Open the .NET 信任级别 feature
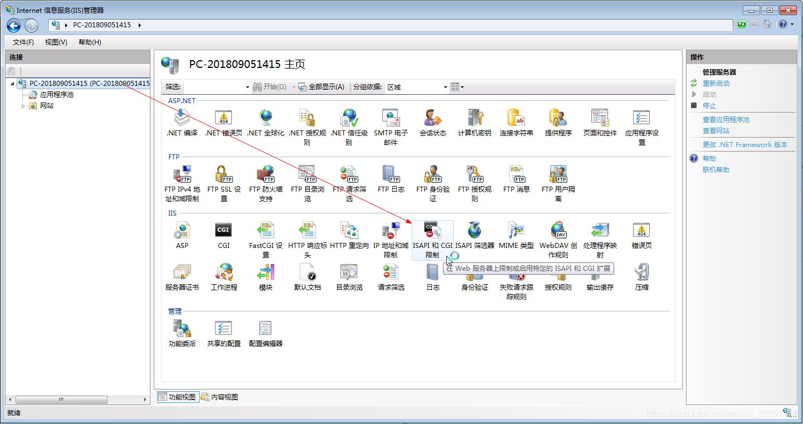The image size is (803, 424). coord(349,127)
